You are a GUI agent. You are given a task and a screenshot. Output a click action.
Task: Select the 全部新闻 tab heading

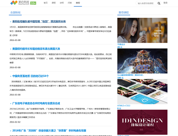click(x=15, y=13)
